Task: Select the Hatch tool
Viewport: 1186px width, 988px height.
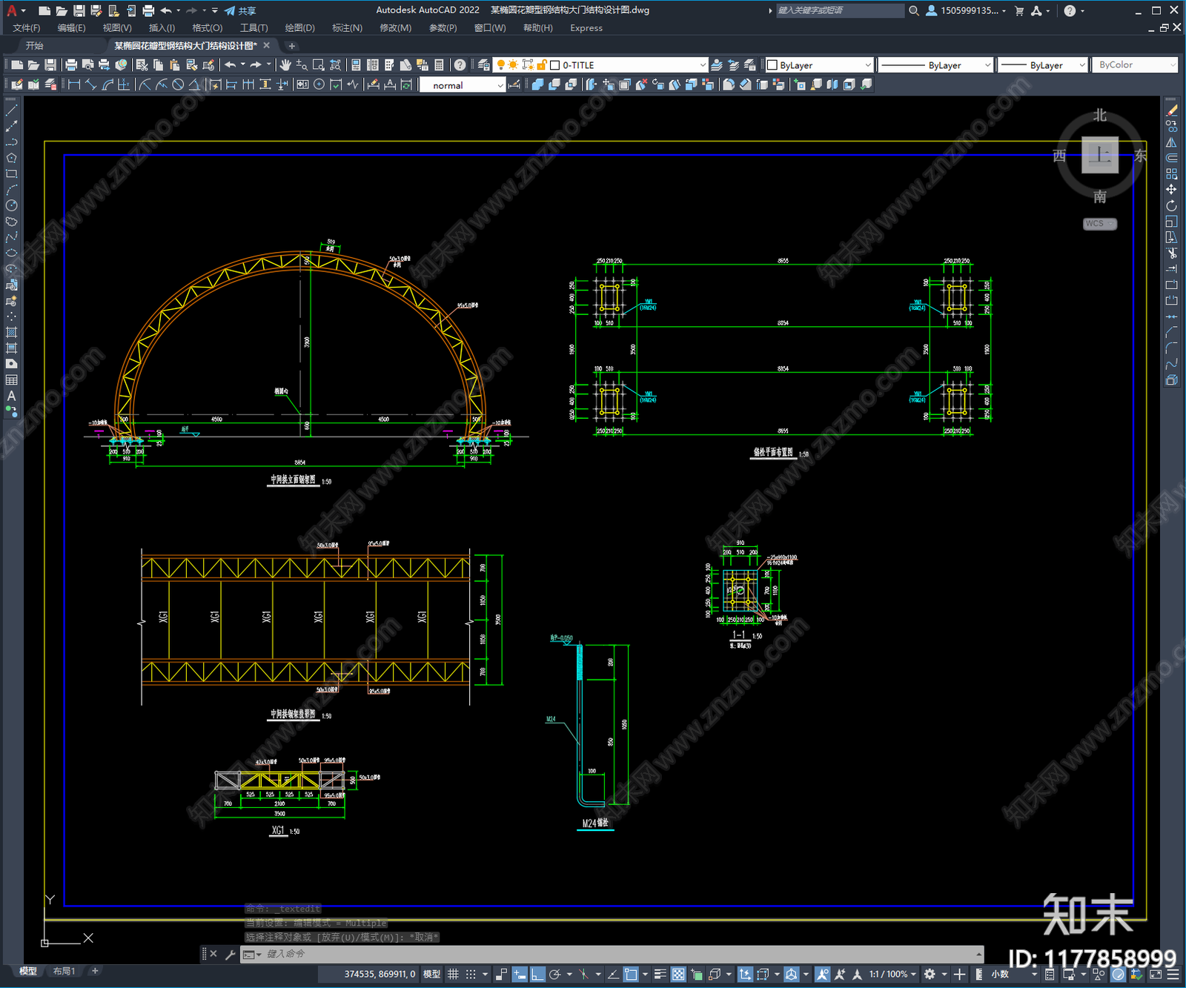Action: pyautogui.click(x=11, y=332)
